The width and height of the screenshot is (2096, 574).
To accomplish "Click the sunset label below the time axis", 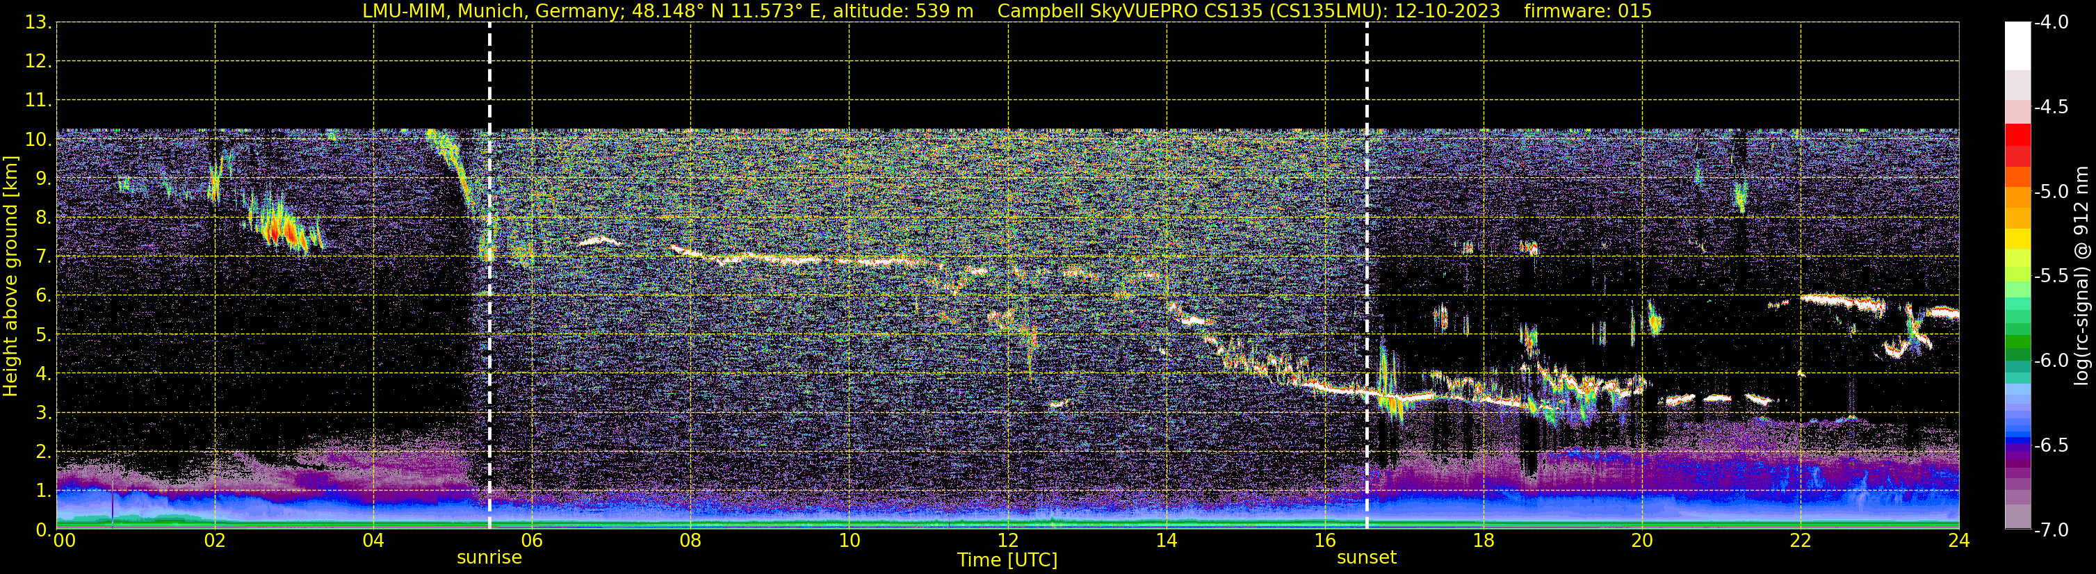I will click(x=1366, y=557).
